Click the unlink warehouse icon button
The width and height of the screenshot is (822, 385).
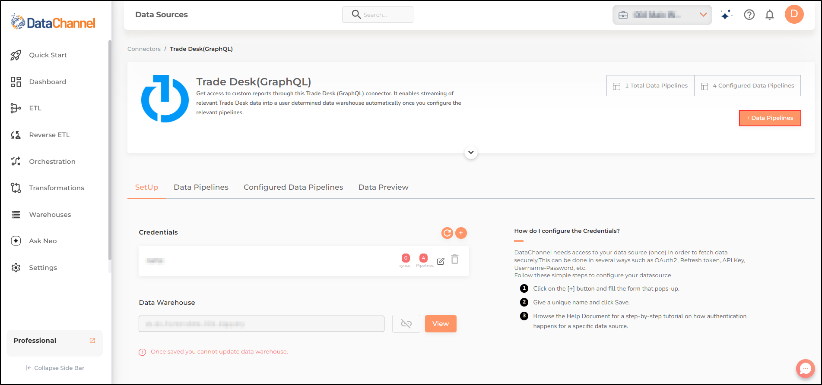coord(406,324)
